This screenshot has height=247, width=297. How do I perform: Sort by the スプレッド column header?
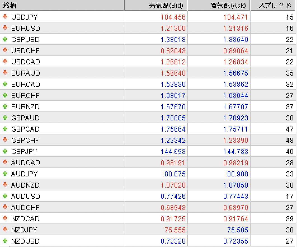273,5
